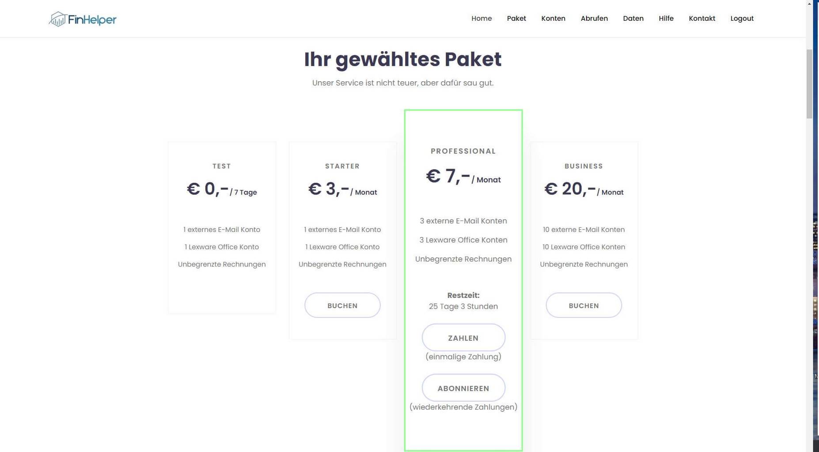Click the scrollbar up arrow
This screenshot has width=819, height=452.
809,4
